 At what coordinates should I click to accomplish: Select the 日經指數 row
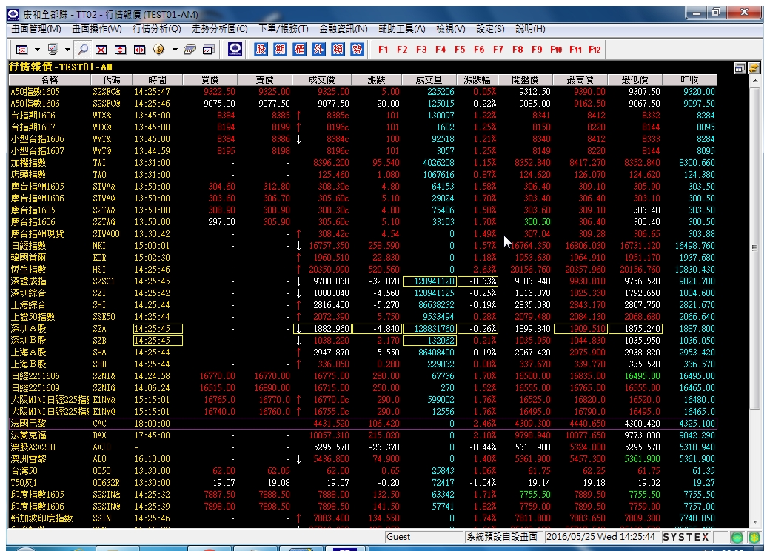pyautogui.click(x=363, y=246)
